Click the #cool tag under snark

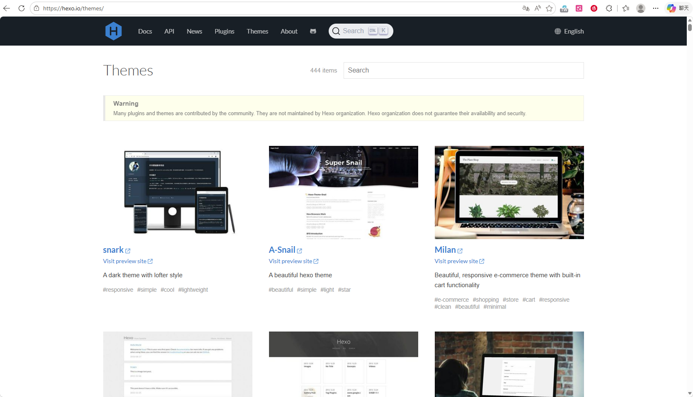pos(167,290)
